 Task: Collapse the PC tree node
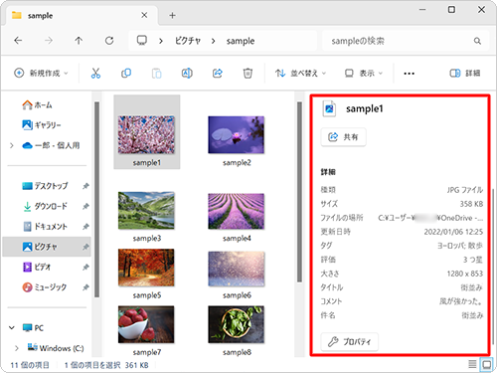tap(12, 327)
